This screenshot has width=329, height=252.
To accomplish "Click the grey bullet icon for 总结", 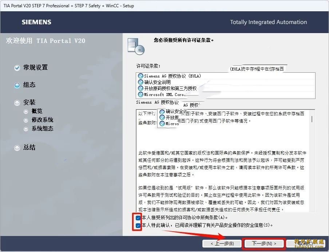I will click(17, 148).
